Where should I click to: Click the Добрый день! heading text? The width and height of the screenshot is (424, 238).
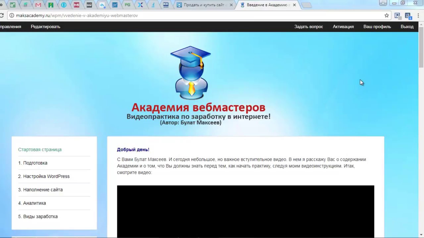click(133, 150)
